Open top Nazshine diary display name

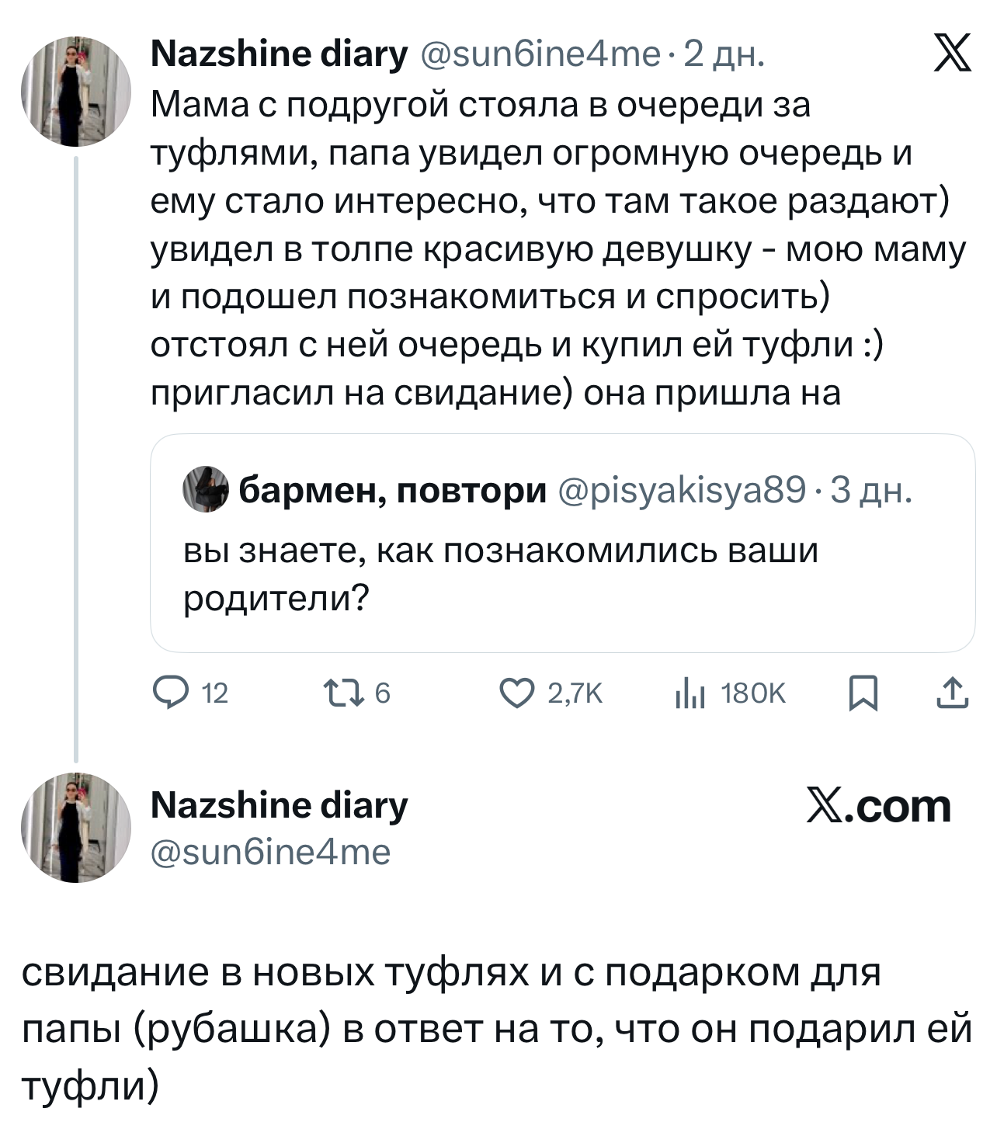click(x=279, y=54)
